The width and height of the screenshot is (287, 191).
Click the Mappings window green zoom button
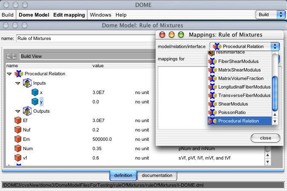tap(181, 34)
